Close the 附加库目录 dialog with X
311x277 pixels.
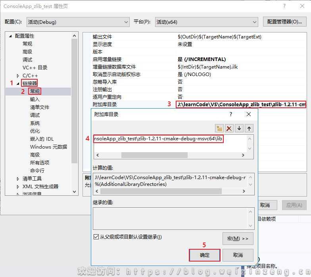[x=248, y=114]
